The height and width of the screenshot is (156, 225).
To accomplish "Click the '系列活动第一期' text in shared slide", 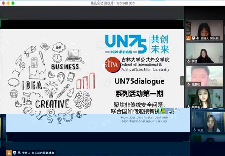I will (x=139, y=94).
